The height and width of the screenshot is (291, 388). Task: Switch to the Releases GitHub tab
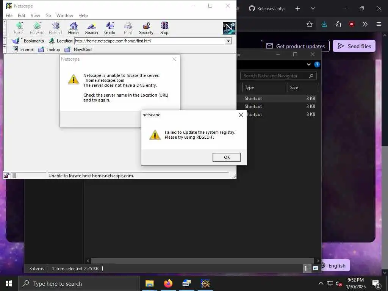point(266,9)
